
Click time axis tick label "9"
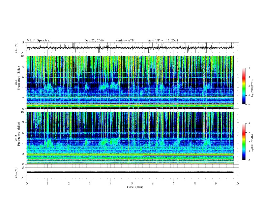(216, 183)
